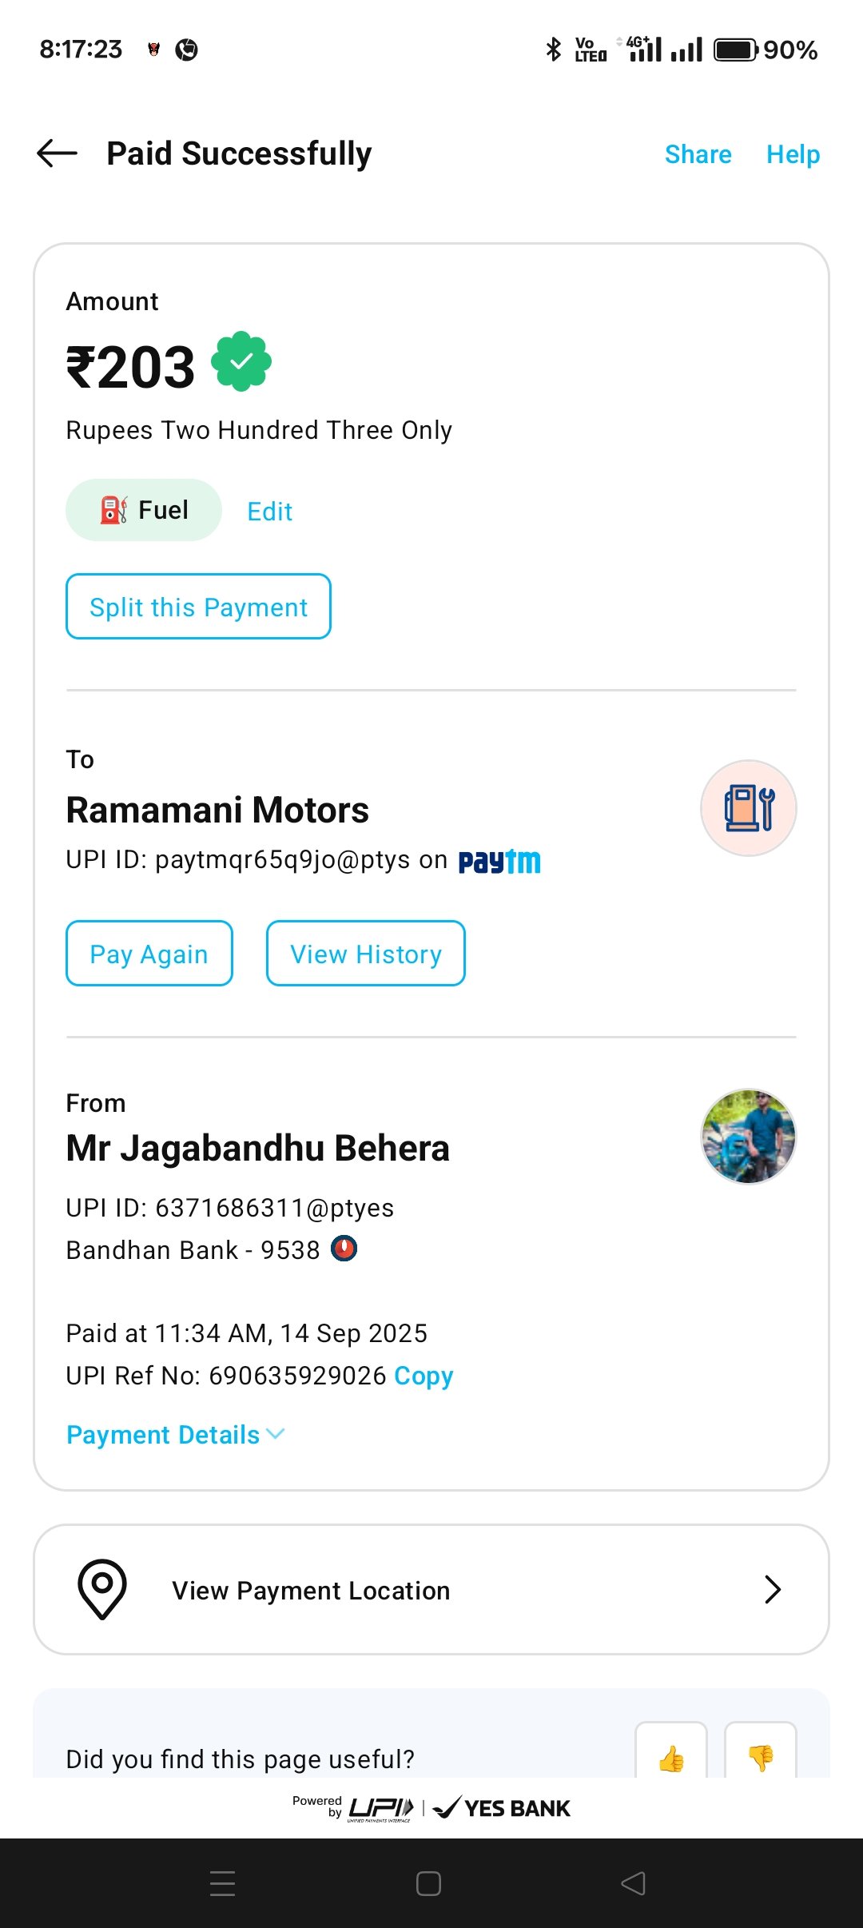Open Android recent apps menu

222,1883
